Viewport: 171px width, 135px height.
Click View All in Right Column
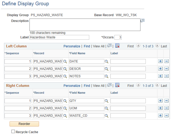[99, 86]
